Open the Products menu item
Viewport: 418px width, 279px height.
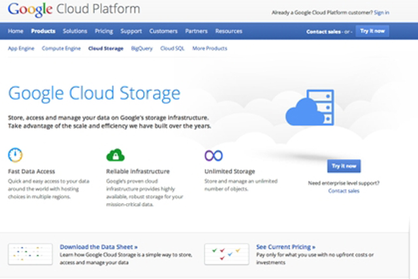click(x=43, y=31)
